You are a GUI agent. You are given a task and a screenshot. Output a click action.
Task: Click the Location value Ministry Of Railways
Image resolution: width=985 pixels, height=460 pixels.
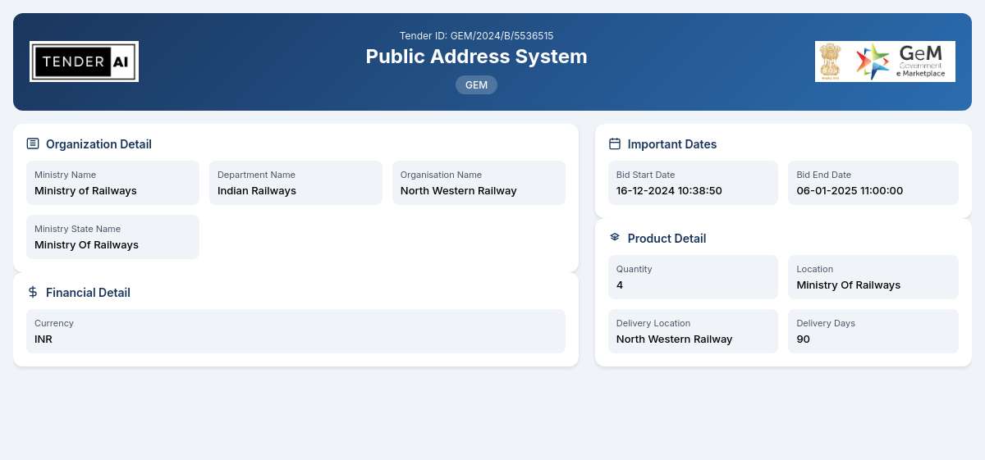849,285
